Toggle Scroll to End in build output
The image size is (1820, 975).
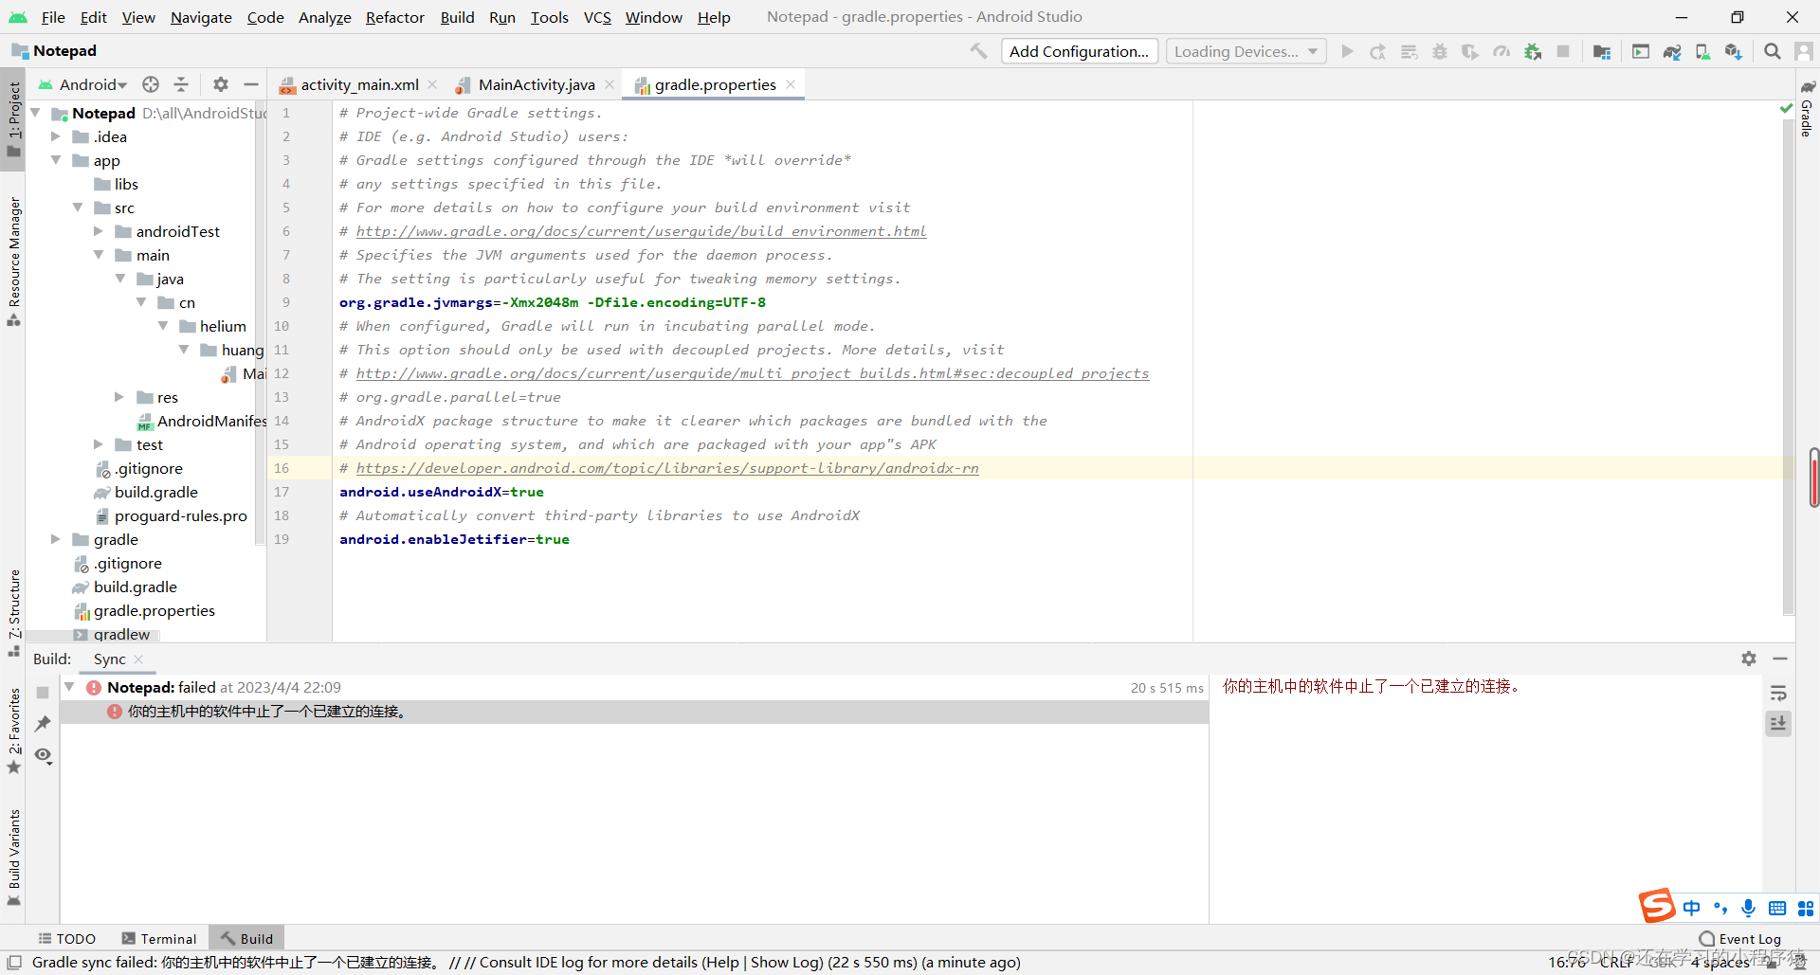(1778, 724)
